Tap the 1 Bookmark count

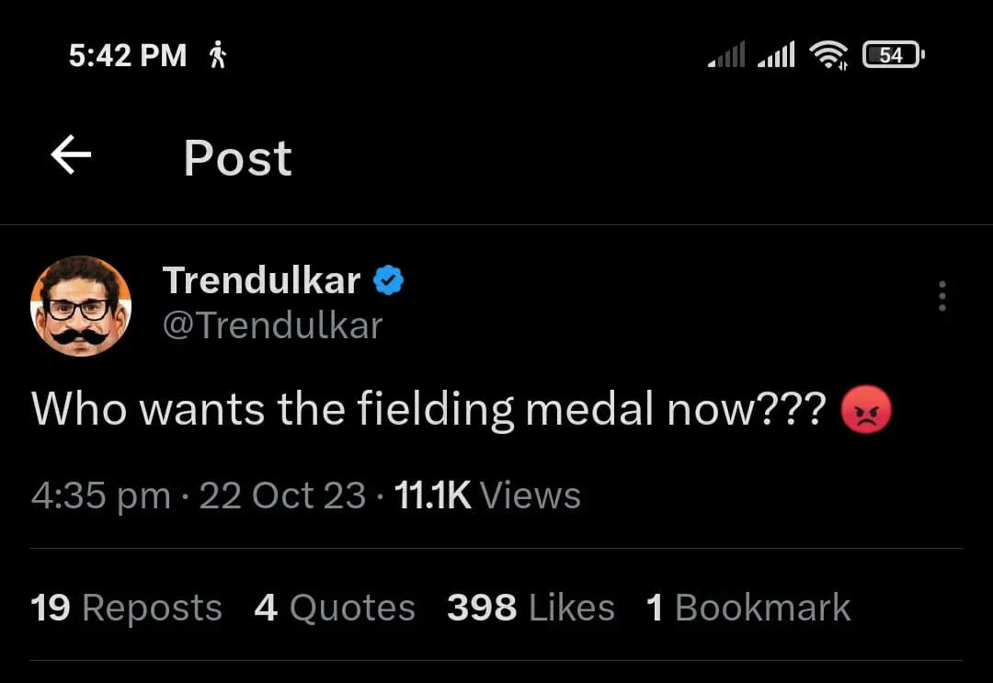(x=748, y=608)
